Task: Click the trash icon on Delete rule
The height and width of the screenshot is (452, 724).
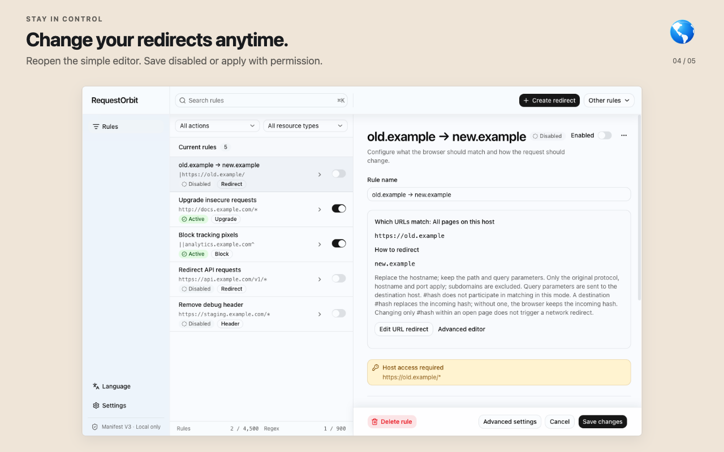Action: point(374,421)
